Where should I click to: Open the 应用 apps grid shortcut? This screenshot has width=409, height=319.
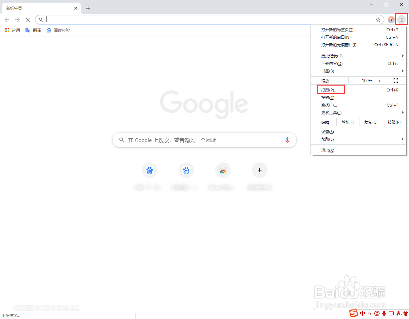12,30
